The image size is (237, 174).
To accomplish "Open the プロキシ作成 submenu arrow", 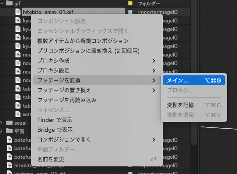I will (x=154, y=61).
